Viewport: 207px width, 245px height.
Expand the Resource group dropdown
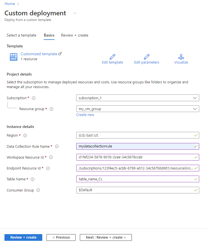(138, 109)
